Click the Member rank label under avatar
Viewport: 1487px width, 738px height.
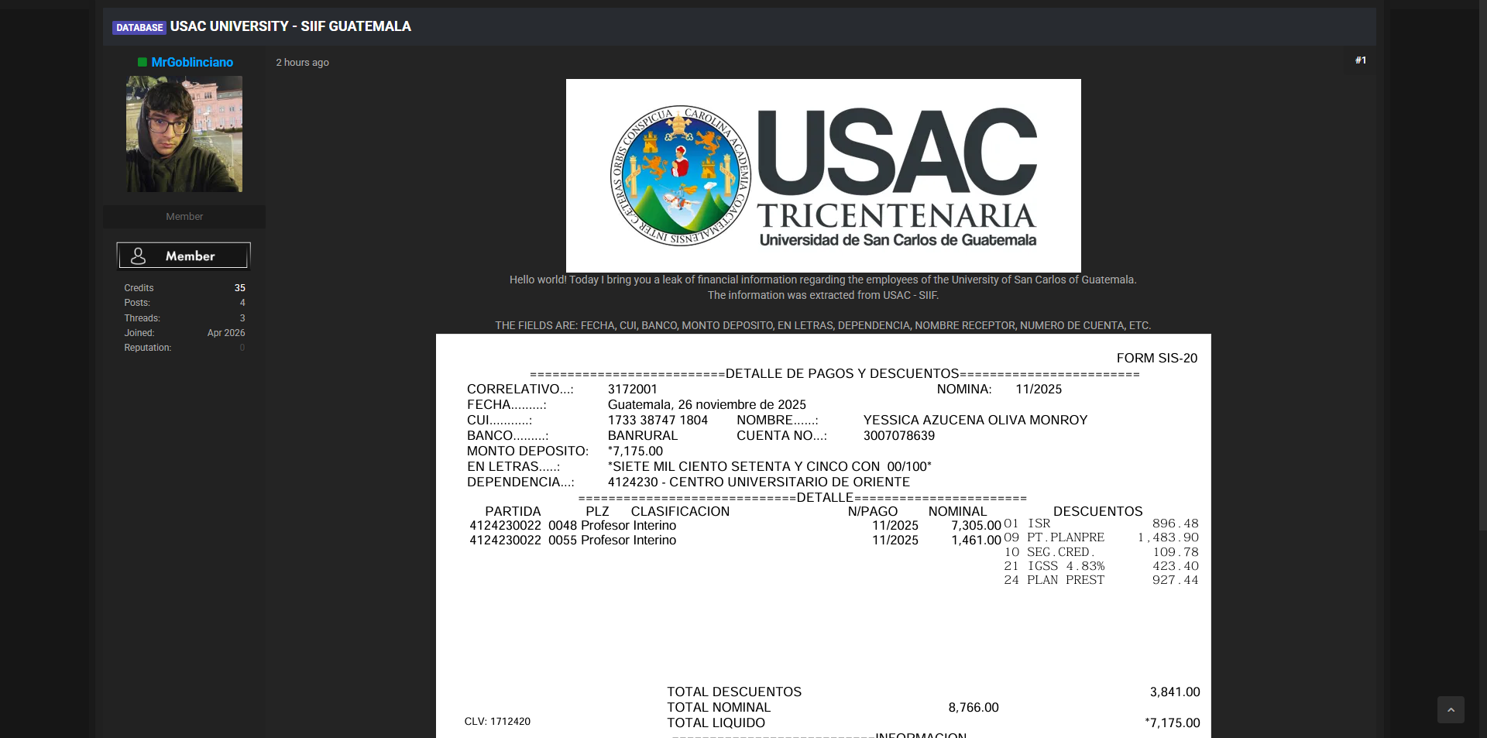point(184,217)
